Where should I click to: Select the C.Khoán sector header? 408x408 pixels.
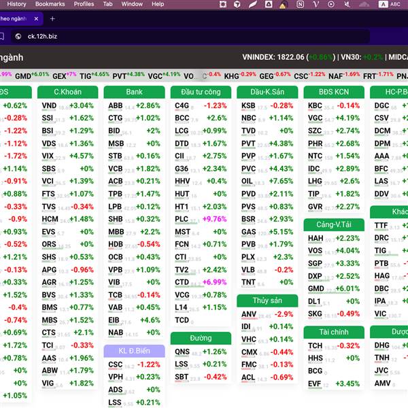click(x=67, y=92)
